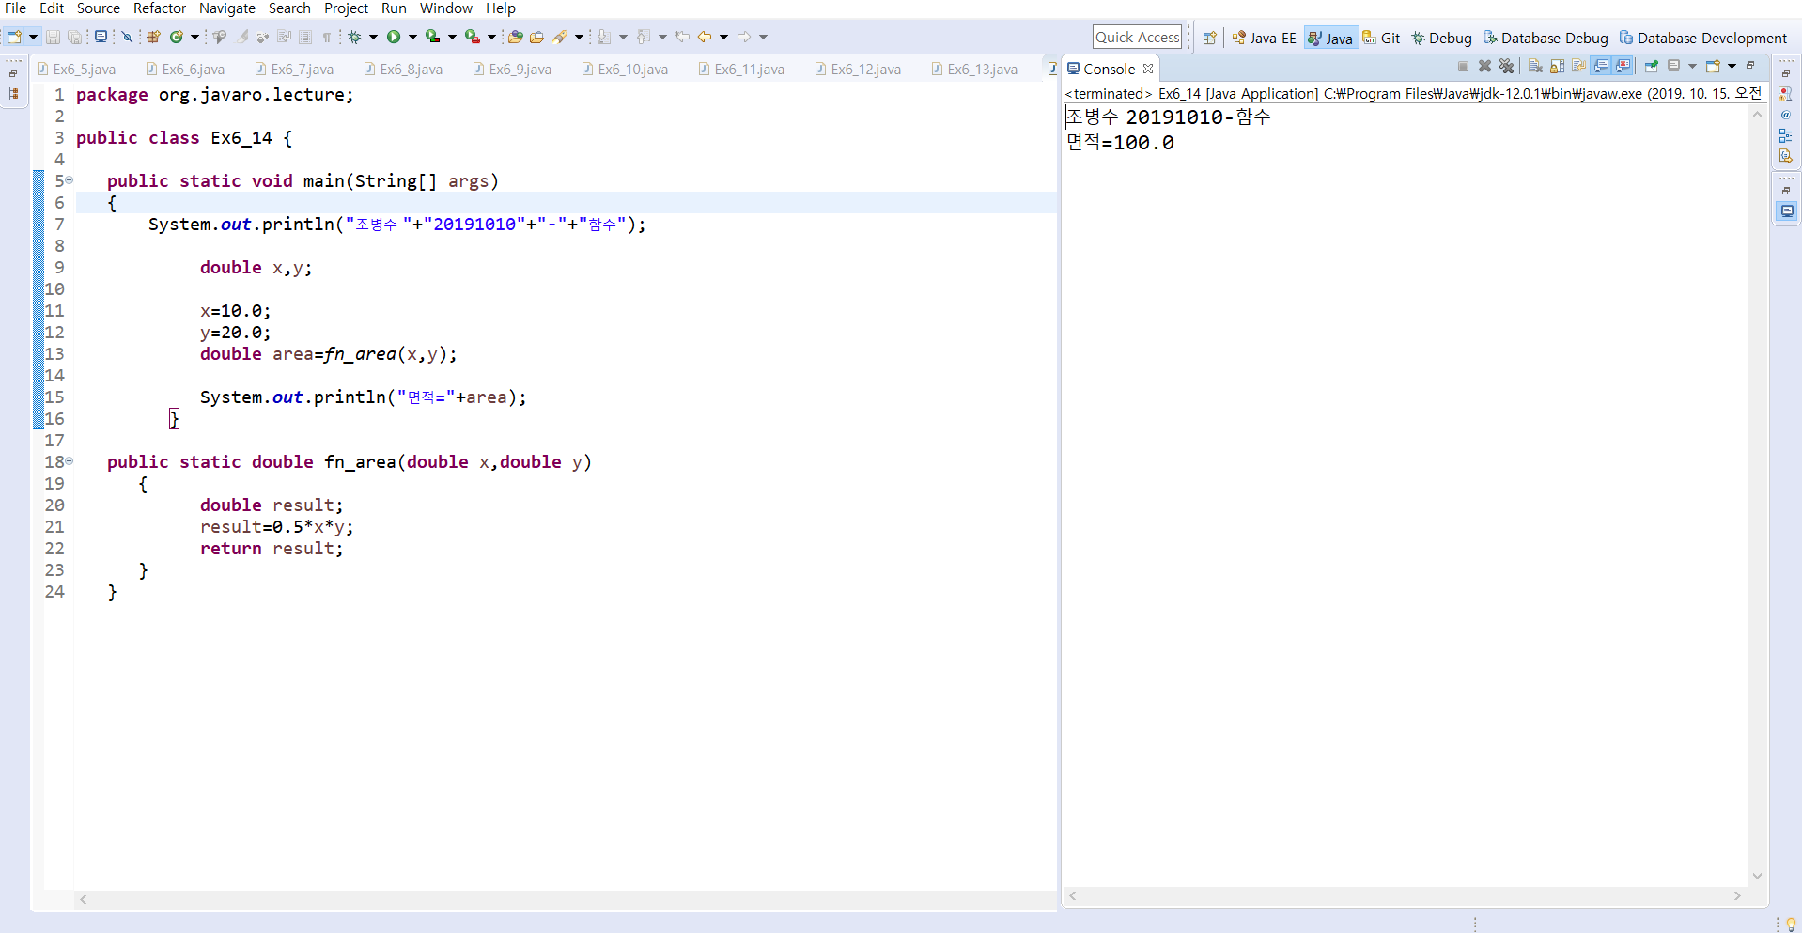This screenshot has height=933, width=1802.
Task: Run the program with green play icon
Action: [394, 37]
